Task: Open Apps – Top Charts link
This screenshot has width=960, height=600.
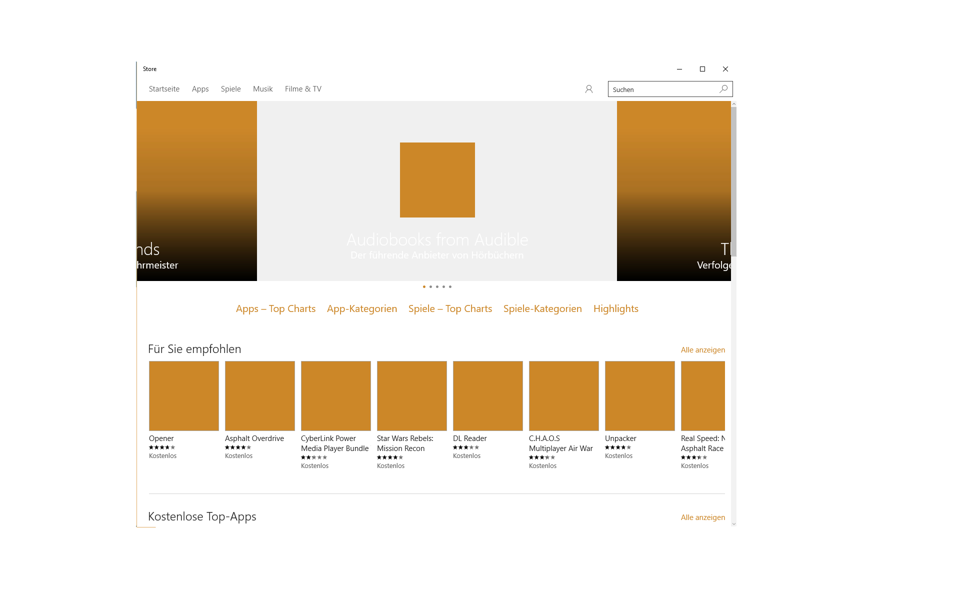Action: tap(275, 309)
